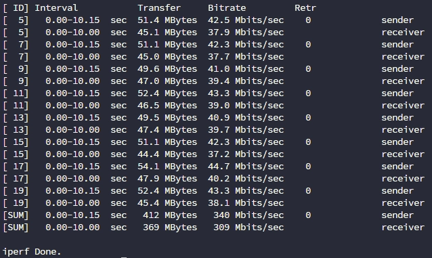Click the Bitrate column header text

(227, 7)
